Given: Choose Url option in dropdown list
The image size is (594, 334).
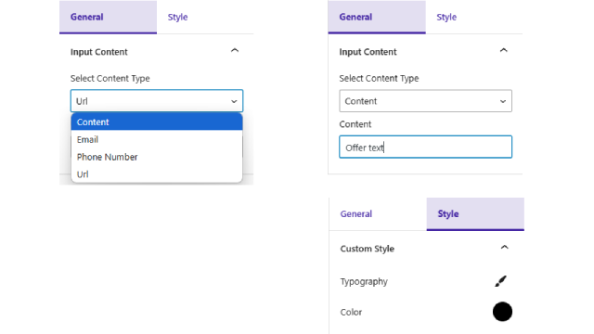Looking at the screenshot, I should click(x=157, y=174).
